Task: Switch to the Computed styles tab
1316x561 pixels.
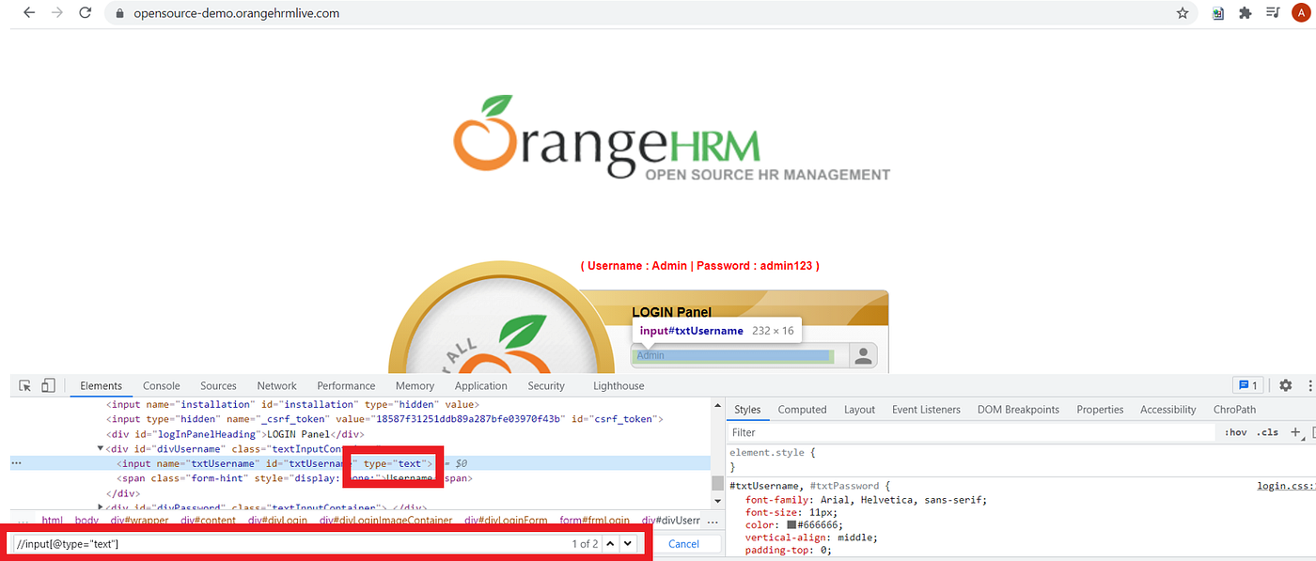Action: (802, 409)
